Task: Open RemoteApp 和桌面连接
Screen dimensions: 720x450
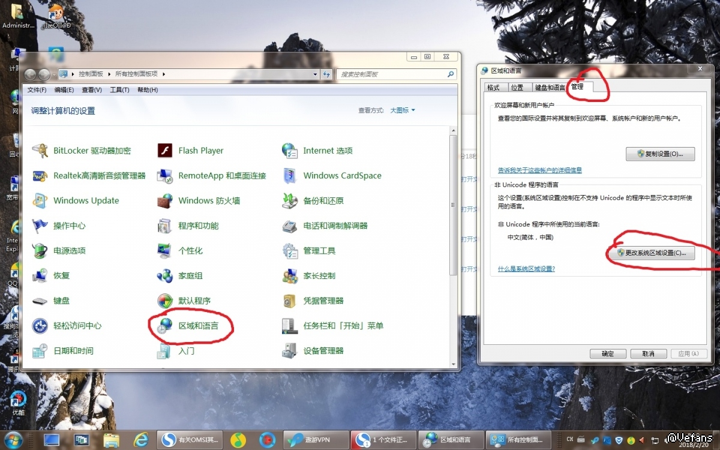Action: pyautogui.click(x=211, y=176)
